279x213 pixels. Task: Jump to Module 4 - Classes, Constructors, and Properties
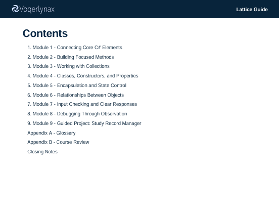point(83,76)
